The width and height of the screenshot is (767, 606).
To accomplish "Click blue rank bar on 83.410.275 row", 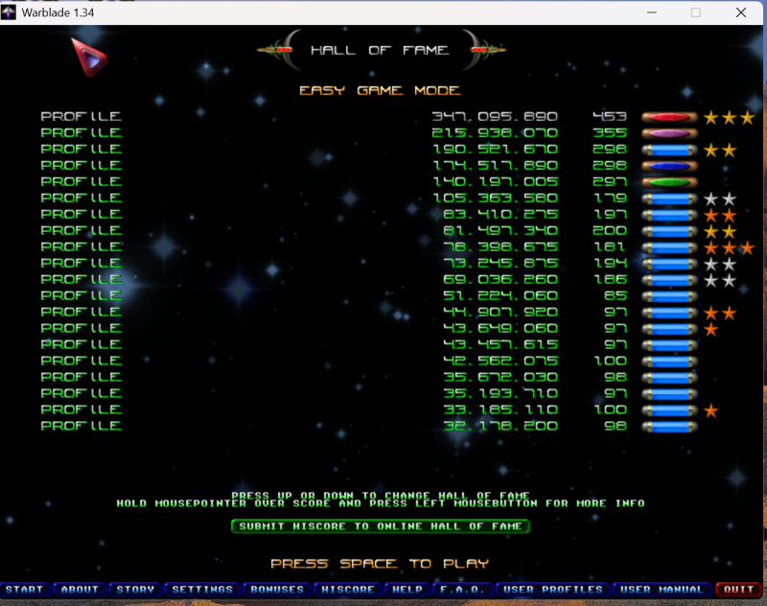I will click(x=669, y=215).
